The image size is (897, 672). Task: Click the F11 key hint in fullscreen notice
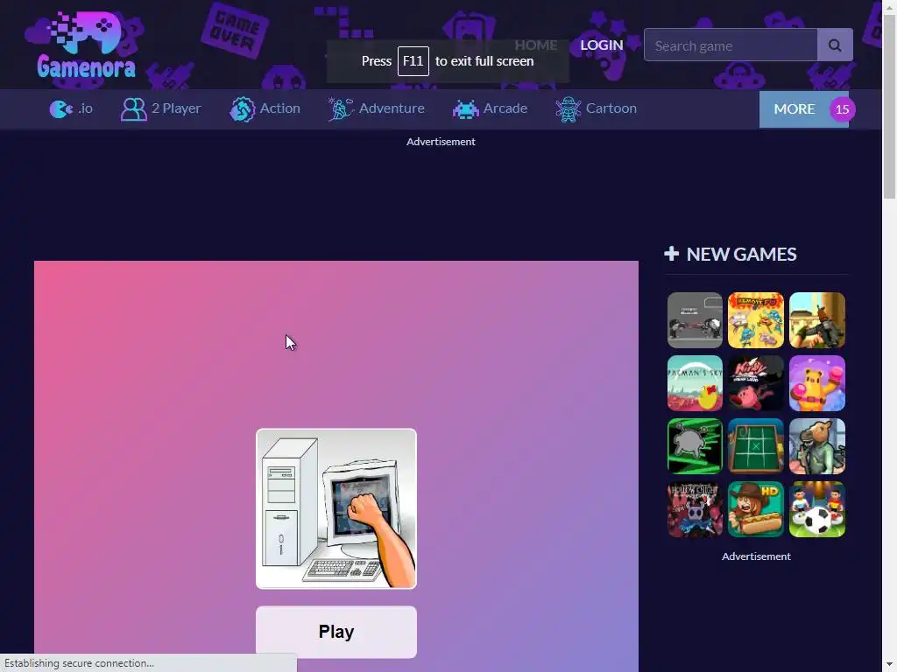(413, 61)
